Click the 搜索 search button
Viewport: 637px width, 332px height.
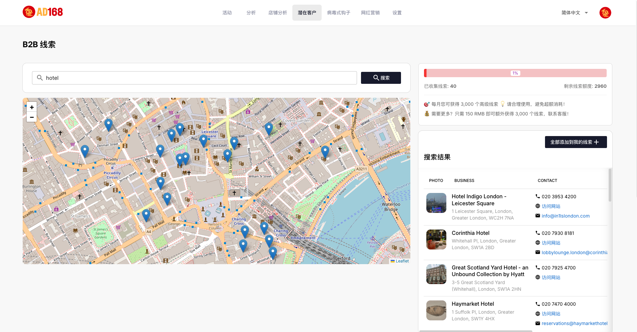pyautogui.click(x=381, y=78)
